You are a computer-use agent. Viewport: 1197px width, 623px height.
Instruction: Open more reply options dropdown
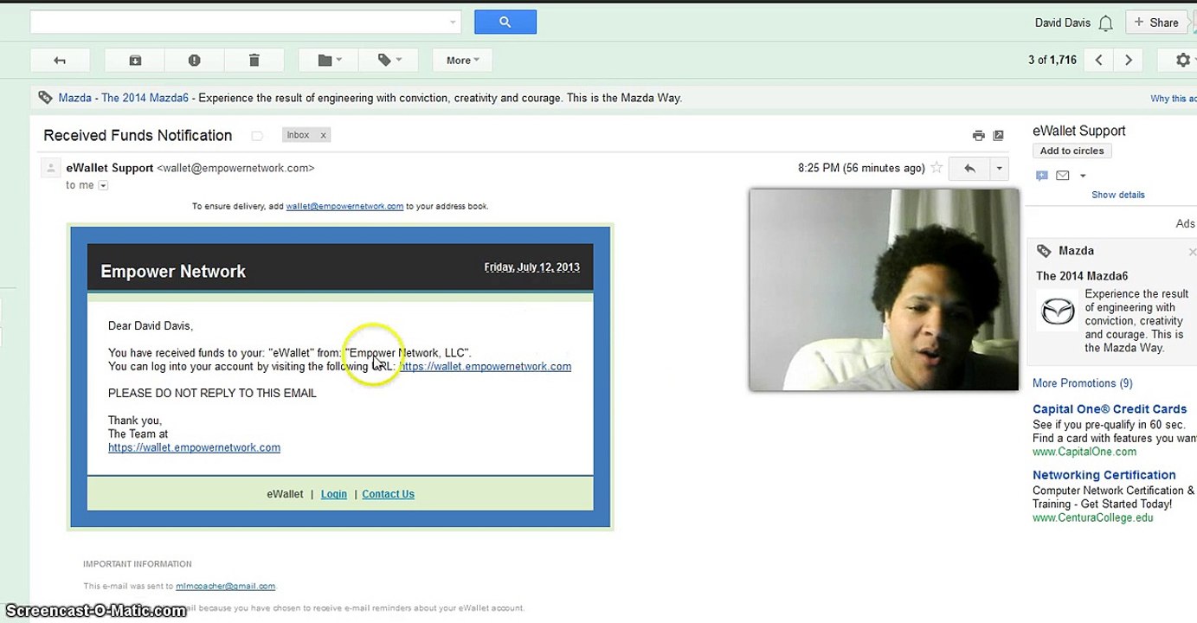[999, 169]
